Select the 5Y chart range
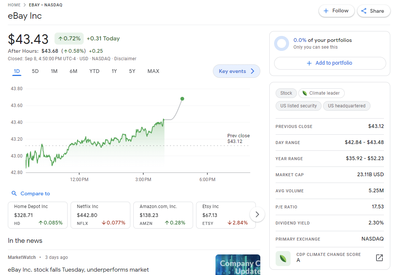This screenshot has width=397, height=275. click(x=132, y=71)
